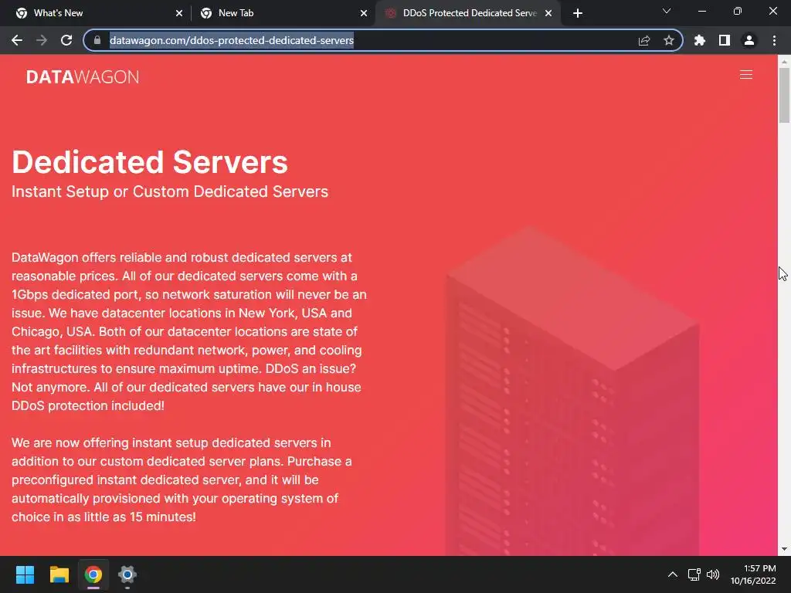
Task: Open the Windows Start menu
Action: [25, 574]
